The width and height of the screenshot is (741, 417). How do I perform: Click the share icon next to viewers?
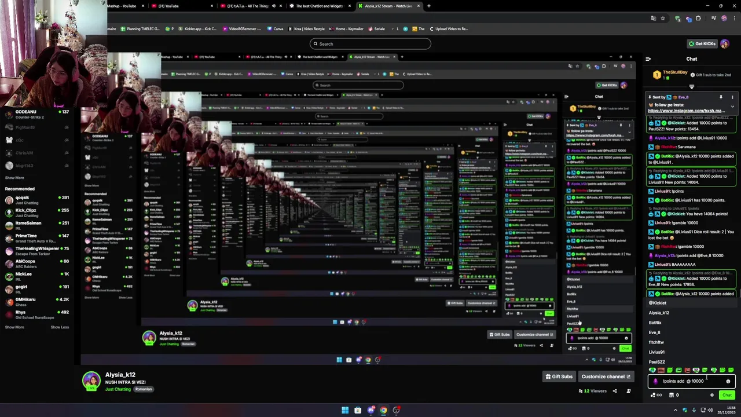click(615, 391)
